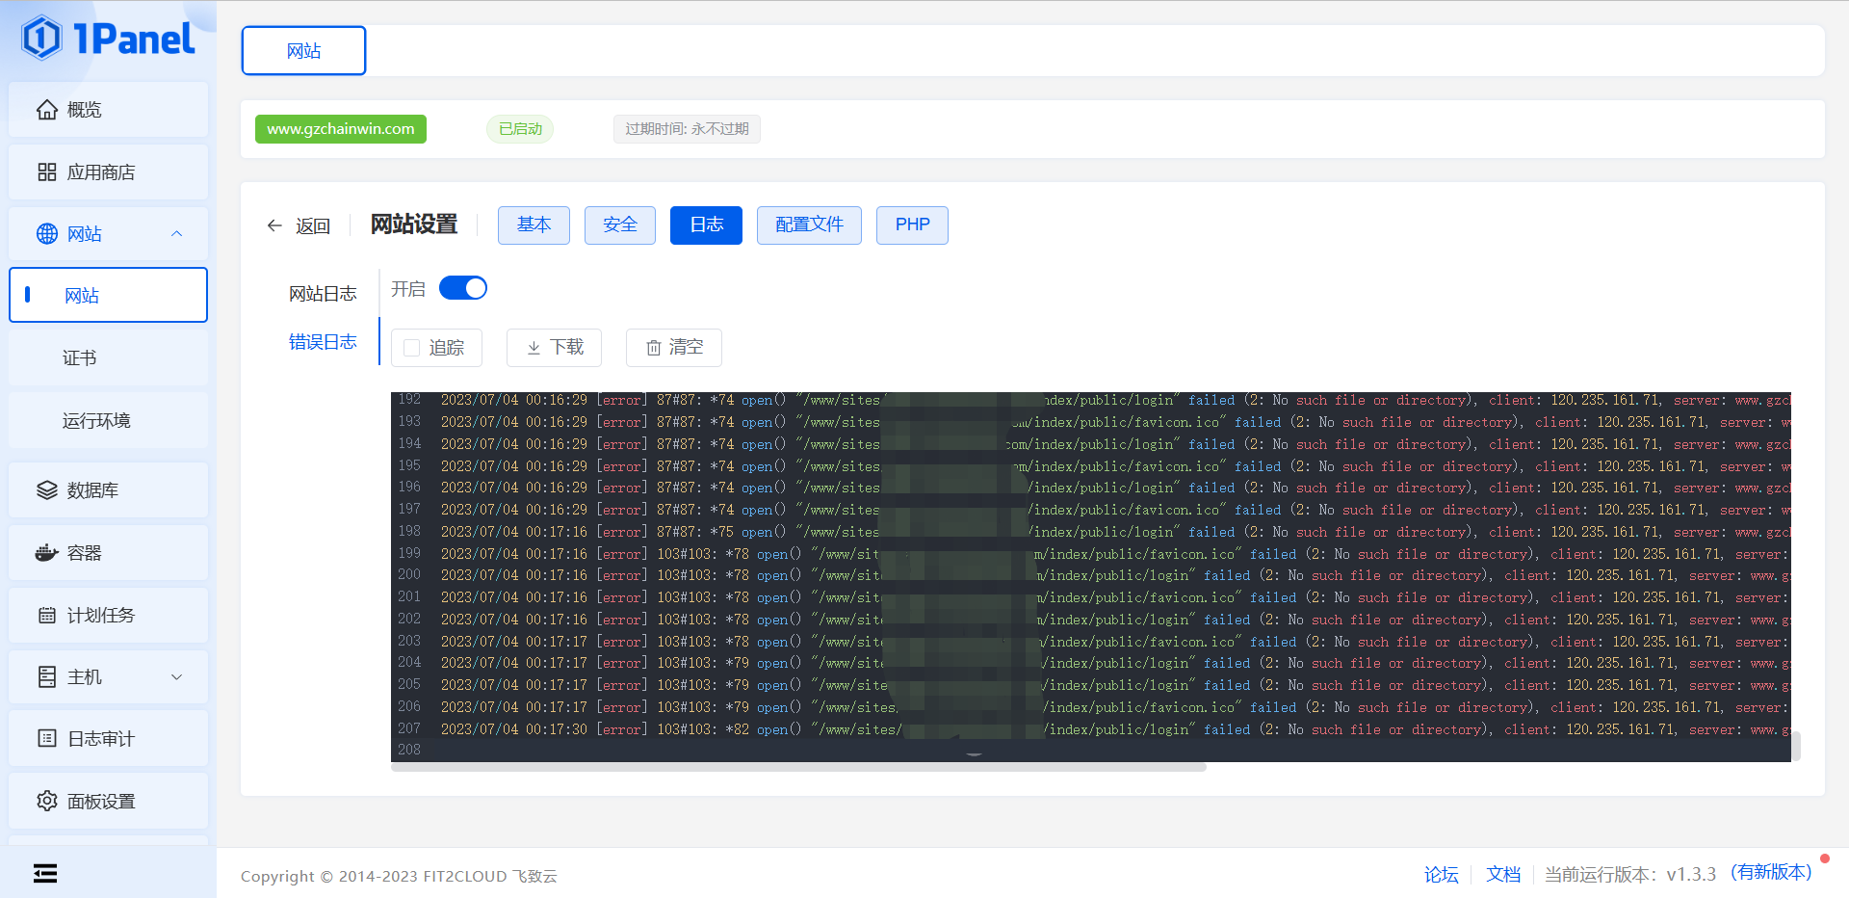Screen dimensions: 1849x898
Task: Click the horizontal scrollbar under the log
Action: (798, 768)
